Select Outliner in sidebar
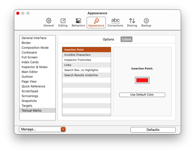This screenshot has width=195, height=153. point(37,77)
